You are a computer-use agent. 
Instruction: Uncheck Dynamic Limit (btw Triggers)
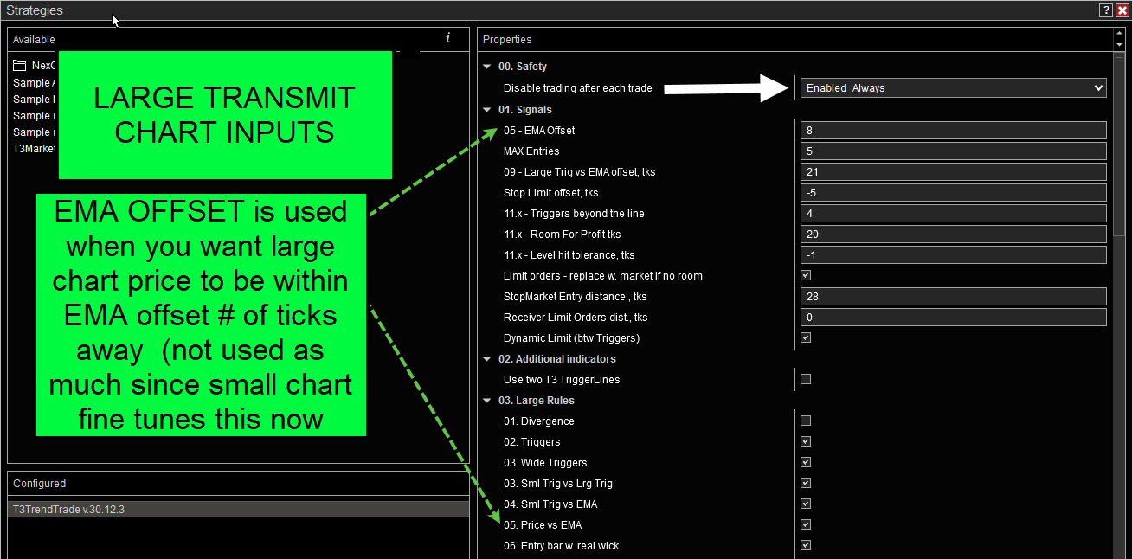click(806, 338)
